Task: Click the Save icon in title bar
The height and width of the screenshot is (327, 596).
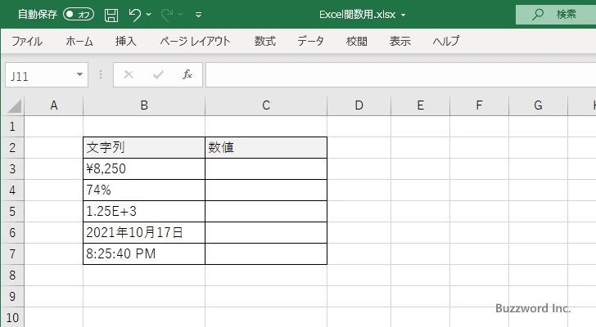Action: [111, 15]
